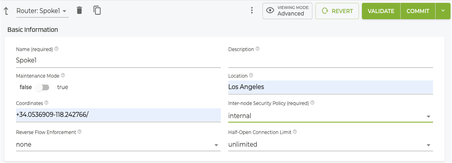Expand the Half-Open Connection Limit dropdown
This screenshot has width=452, height=163.
pyautogui.click(x=330, y=145)
